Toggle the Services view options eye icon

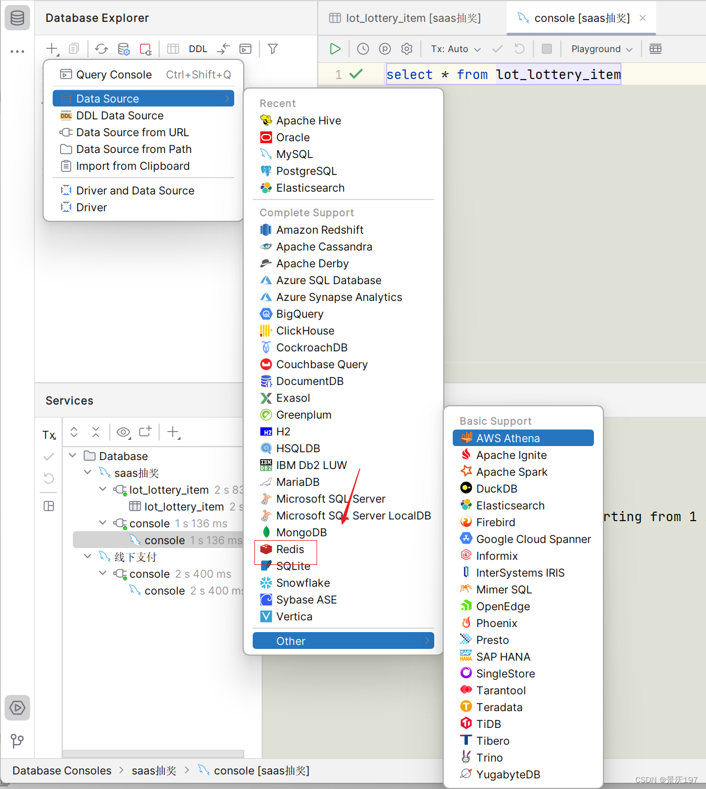point(123,432)
